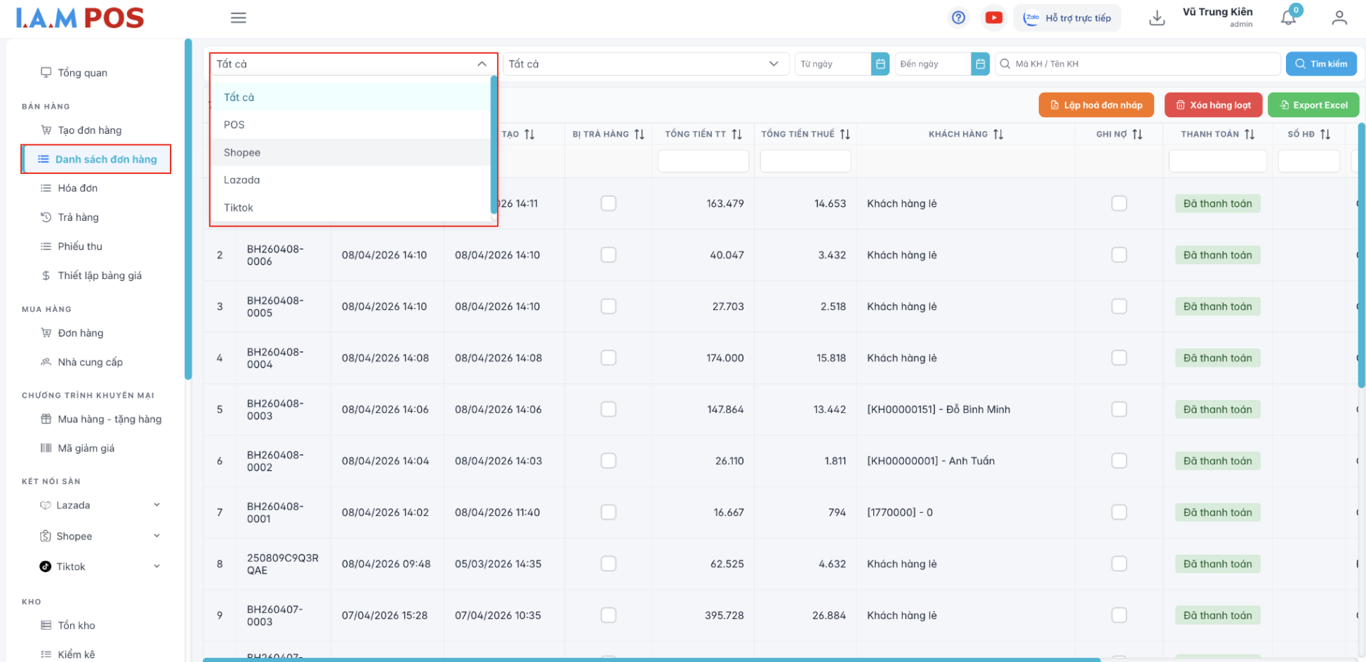Screen dimensions: 1366x662
Task: Click the hamburger menu icon
Action: point(238,18)
